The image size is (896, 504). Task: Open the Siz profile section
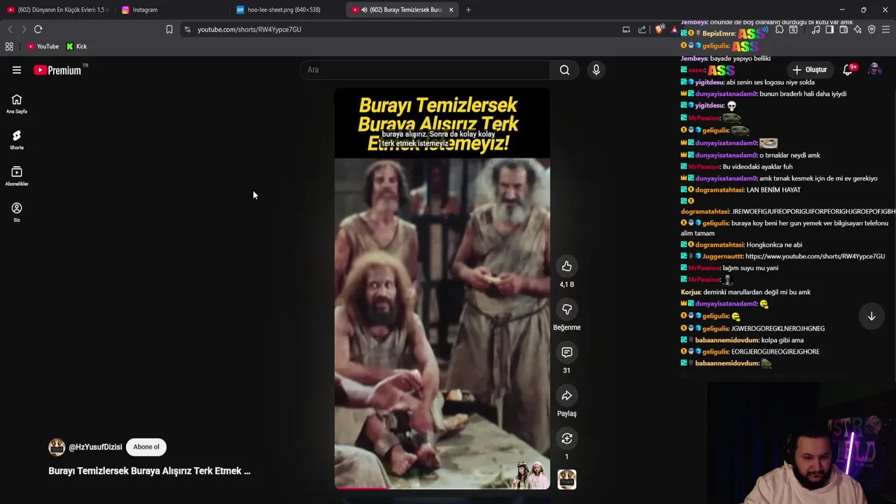click(x=17, y=212)
